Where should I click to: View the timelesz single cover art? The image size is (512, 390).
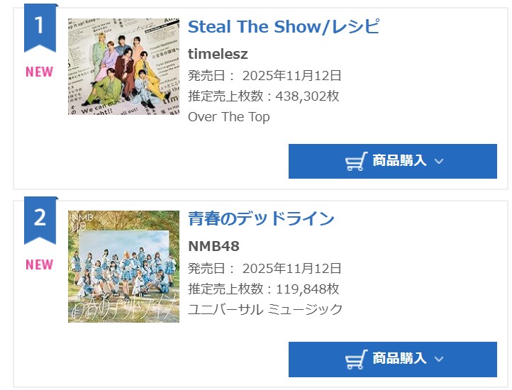(x=123, y=67)
